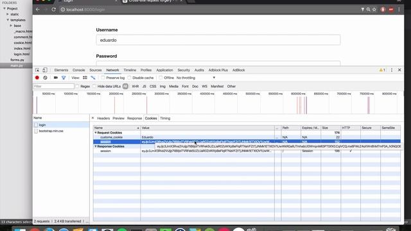Switch to the Console tab
411x231 pixels.
click(x=78, y=70)
